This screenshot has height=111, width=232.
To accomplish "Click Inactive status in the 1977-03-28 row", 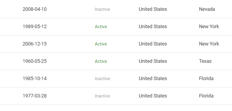I will point(102,96).
